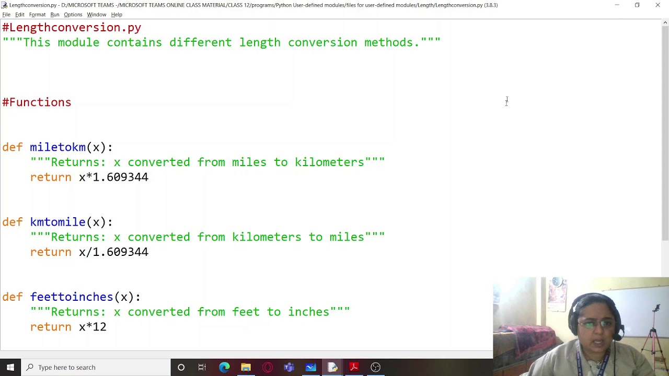Viewport: 669px width, 376px height.
Task: Click the taskbar search box
Action: [96, 367]
